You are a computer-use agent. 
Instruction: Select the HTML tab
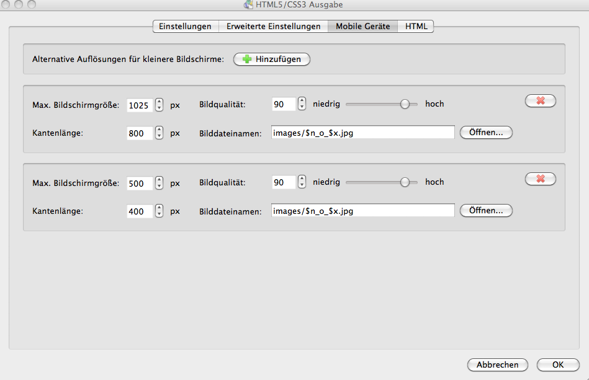(416, 27)
